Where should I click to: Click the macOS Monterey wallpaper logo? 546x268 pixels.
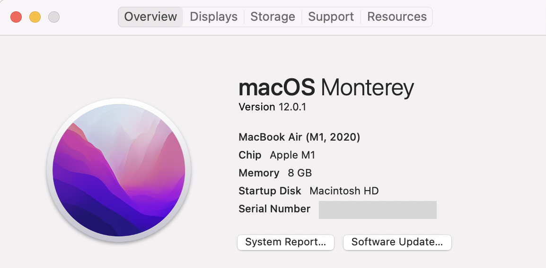118,170
